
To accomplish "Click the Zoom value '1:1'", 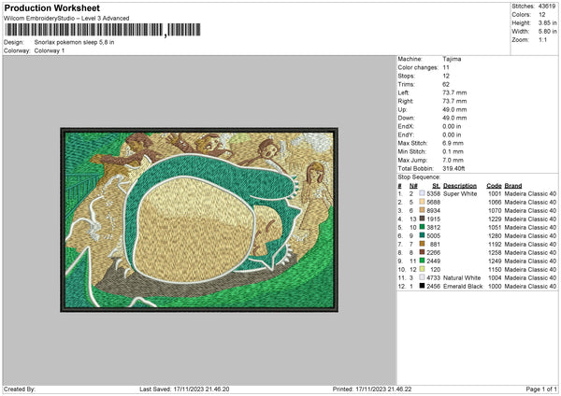I will 542,39.
